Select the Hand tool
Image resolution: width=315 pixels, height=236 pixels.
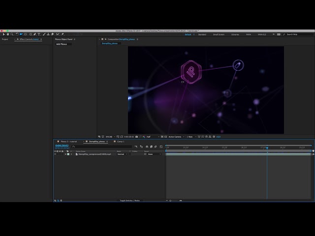pyautogui.click(x=8, y=34)
